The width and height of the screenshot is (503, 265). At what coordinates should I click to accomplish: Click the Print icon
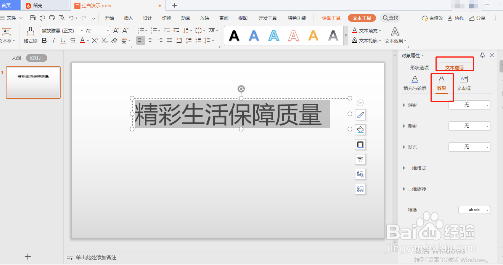coord(52,18)
